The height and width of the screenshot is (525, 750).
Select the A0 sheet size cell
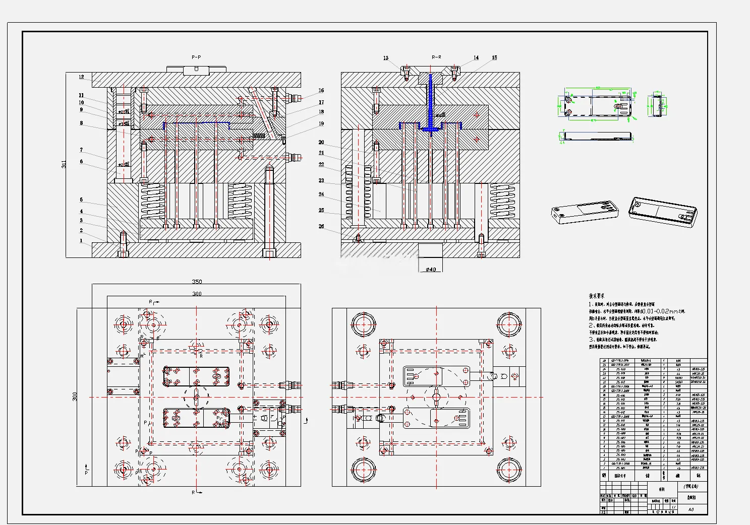point(691,509)
